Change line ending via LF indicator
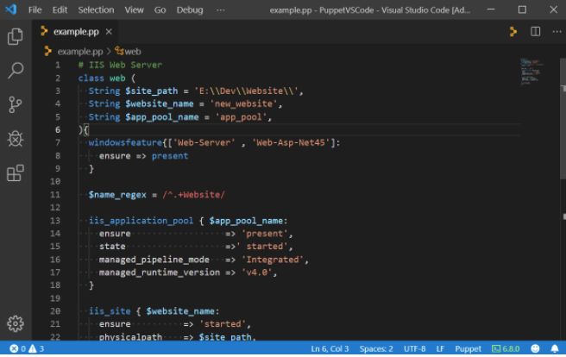This screenshot has height=357, width=566. click(440, 348)
